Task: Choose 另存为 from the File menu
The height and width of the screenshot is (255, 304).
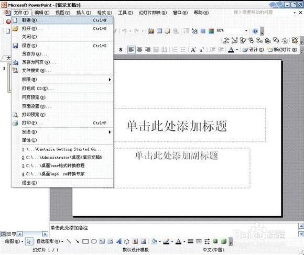Action: pyautogui.click(x=62, y=54)
